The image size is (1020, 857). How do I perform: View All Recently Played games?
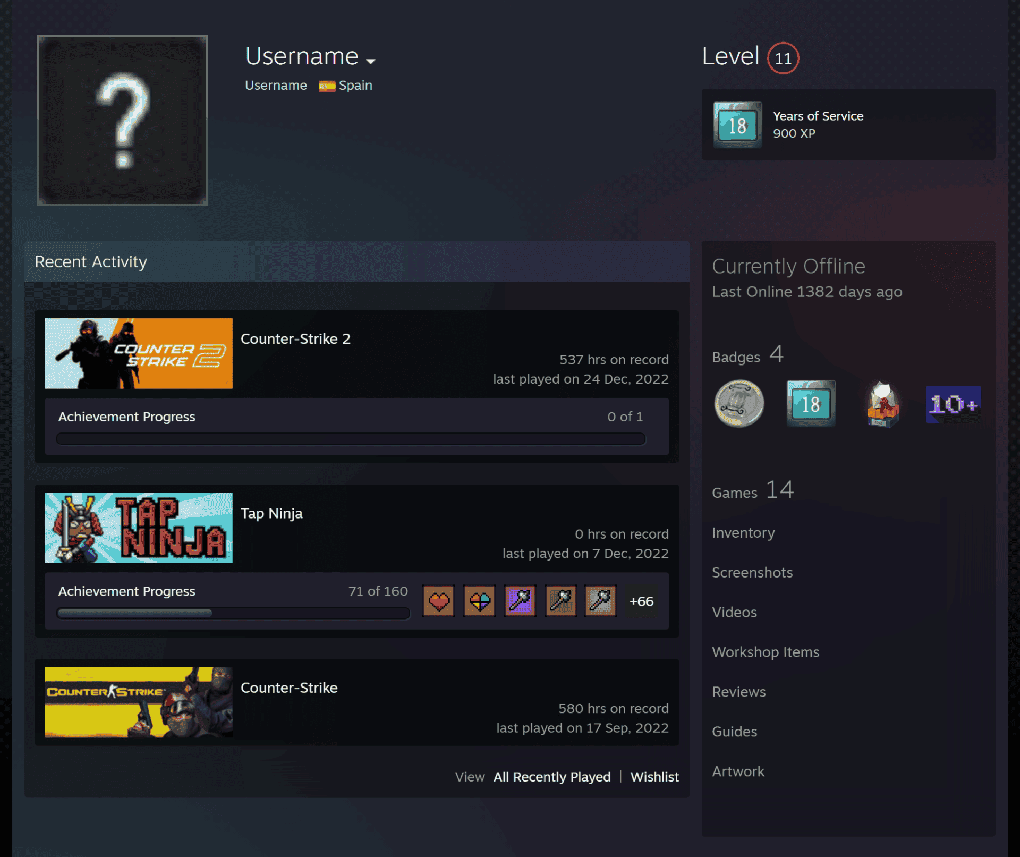[552, 777]
